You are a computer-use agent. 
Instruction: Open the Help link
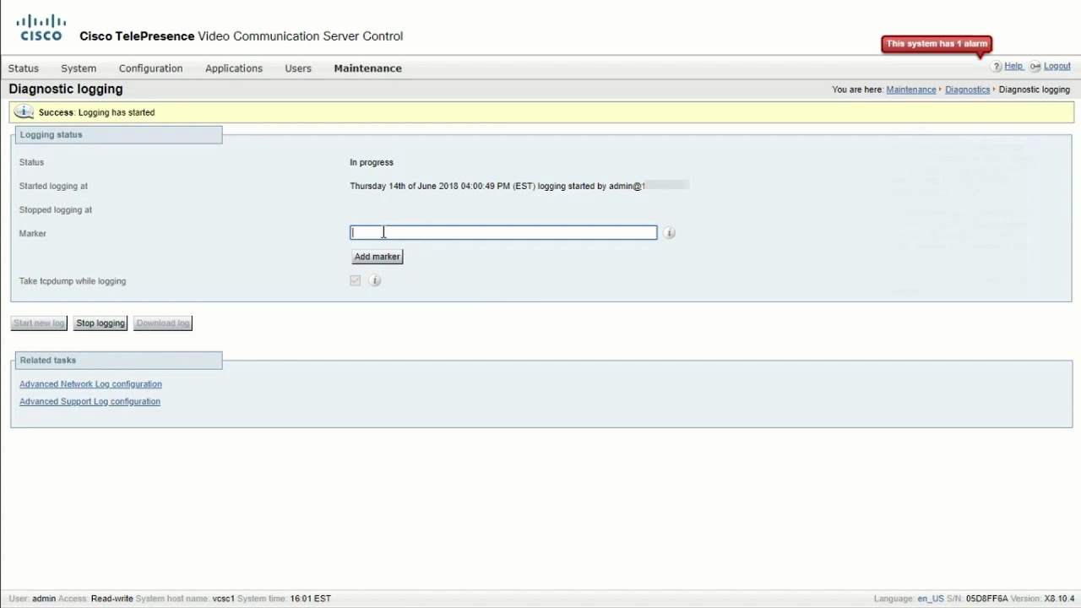click(1013, 67)
